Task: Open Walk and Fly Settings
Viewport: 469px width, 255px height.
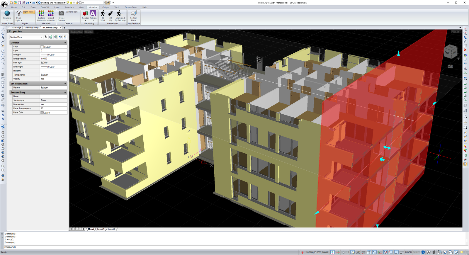Action: 120,16
